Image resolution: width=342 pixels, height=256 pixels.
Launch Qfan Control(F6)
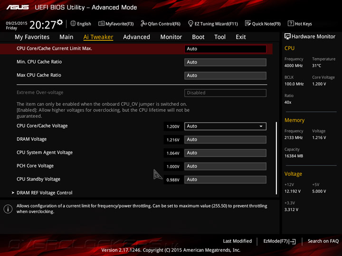tap(164, 24)
